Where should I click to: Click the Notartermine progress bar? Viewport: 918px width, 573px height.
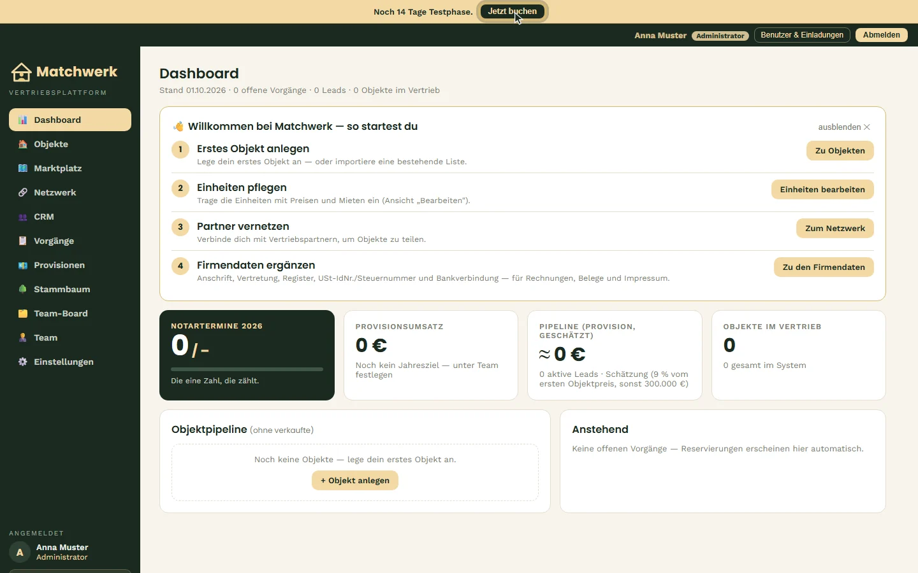(247, 369)
